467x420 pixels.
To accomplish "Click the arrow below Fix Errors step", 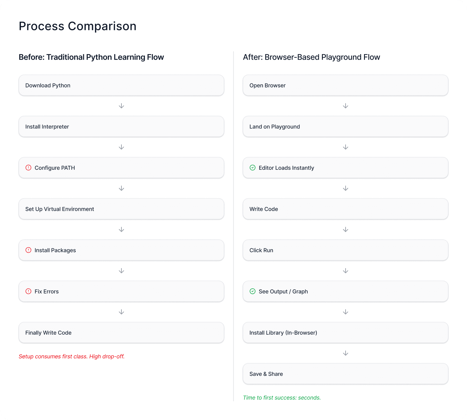I will tap(121, 312).
